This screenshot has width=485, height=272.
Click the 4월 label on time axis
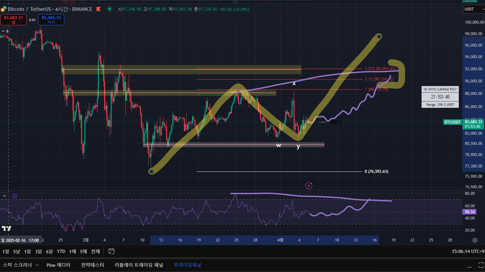pos(280,240)
